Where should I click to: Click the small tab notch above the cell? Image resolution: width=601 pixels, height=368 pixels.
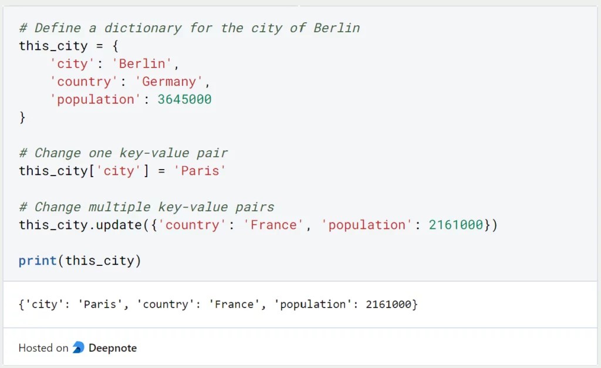[x=298, y=4]
